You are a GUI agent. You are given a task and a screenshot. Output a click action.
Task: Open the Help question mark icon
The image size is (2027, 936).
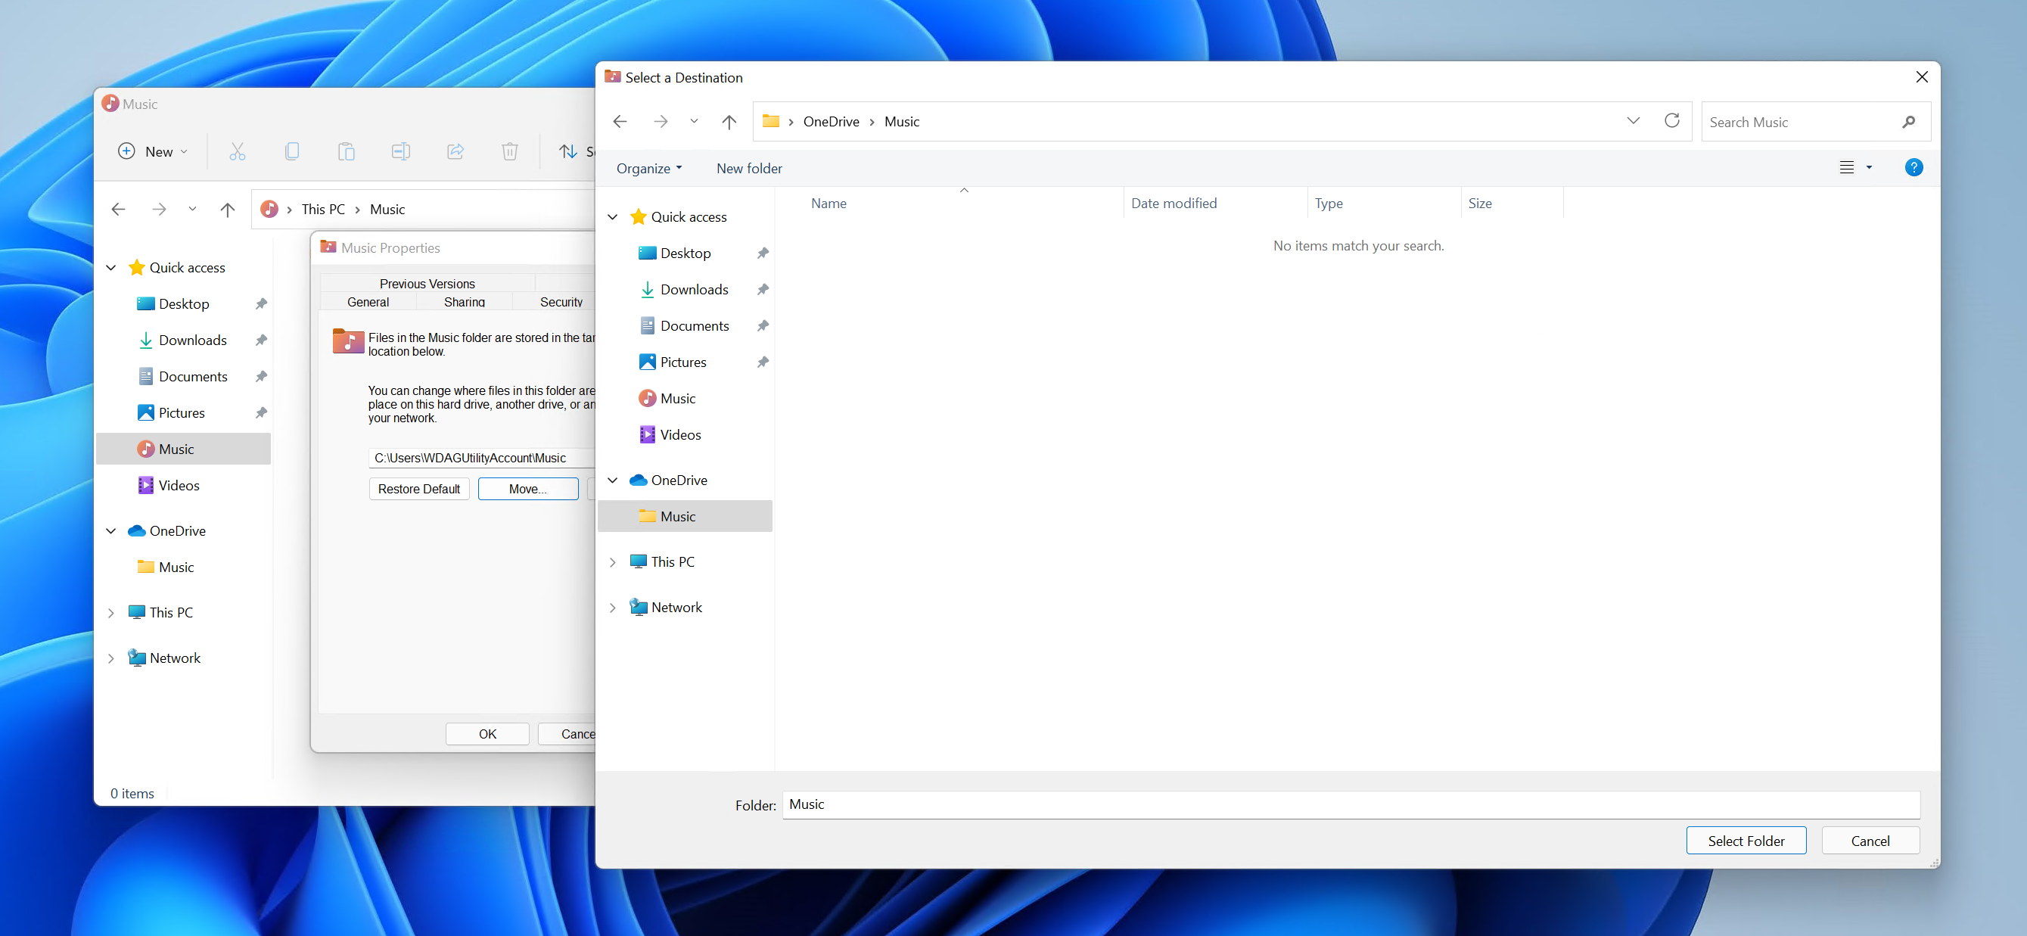pos(1914,167)
